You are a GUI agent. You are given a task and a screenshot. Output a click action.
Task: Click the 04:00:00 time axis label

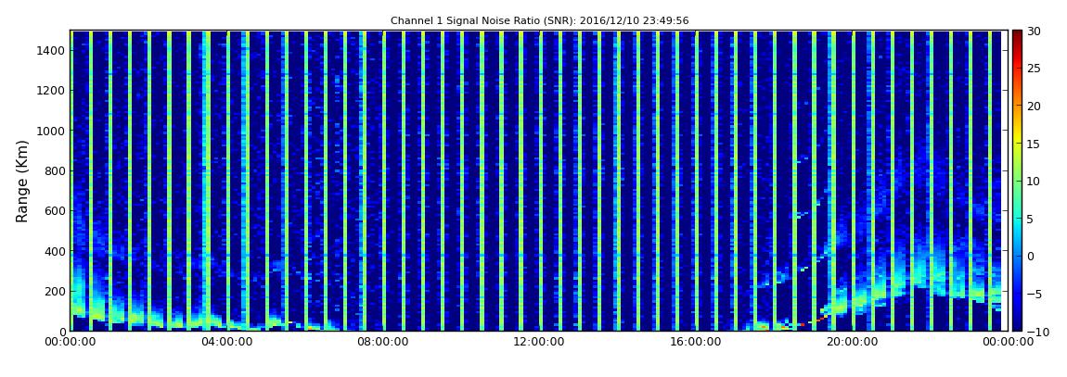pos(226,342)
